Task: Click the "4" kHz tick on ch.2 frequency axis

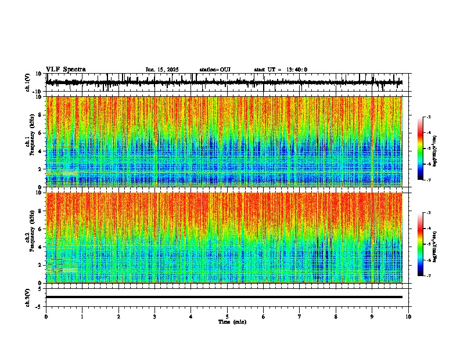Action: pyautogui.click(x=40, y=247)
